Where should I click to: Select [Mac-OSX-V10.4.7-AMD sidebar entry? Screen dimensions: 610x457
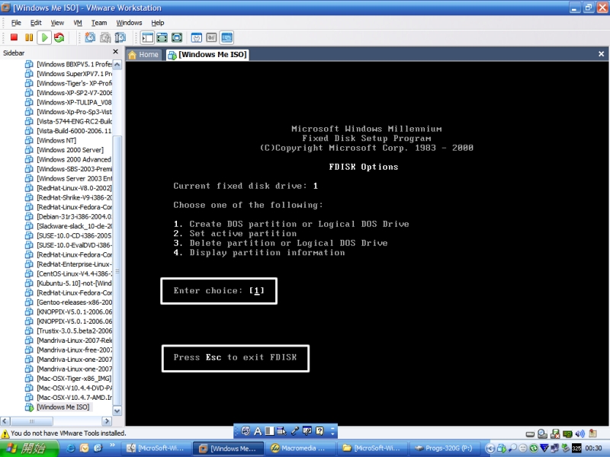[68, 397]
